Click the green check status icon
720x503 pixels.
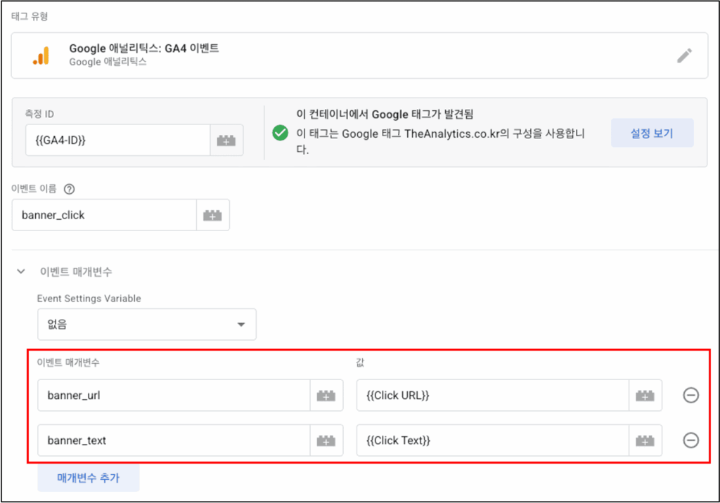point(280,133)
